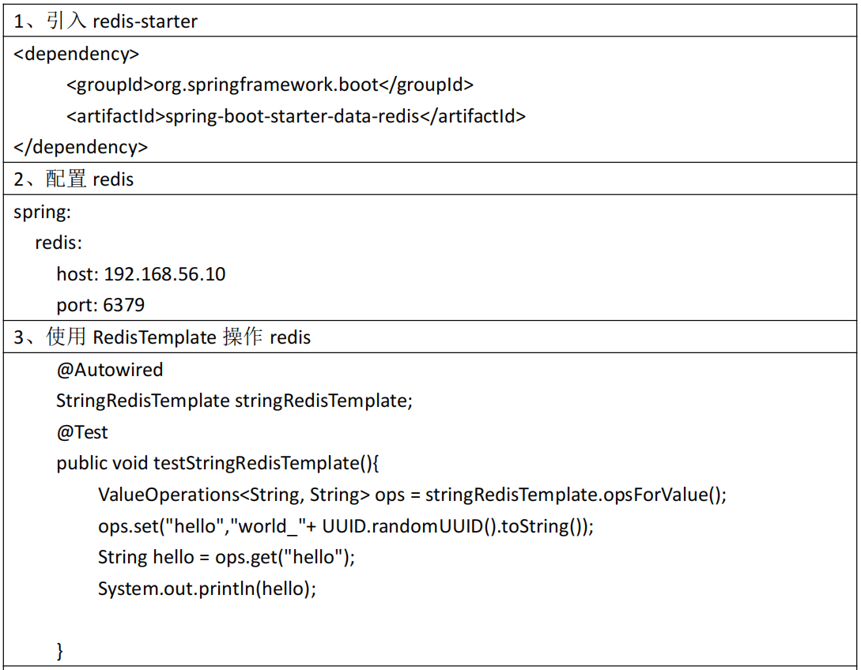Click the groupId org.springframework.boot line
This screenshot has width=861, height=670.
point(270,85)
